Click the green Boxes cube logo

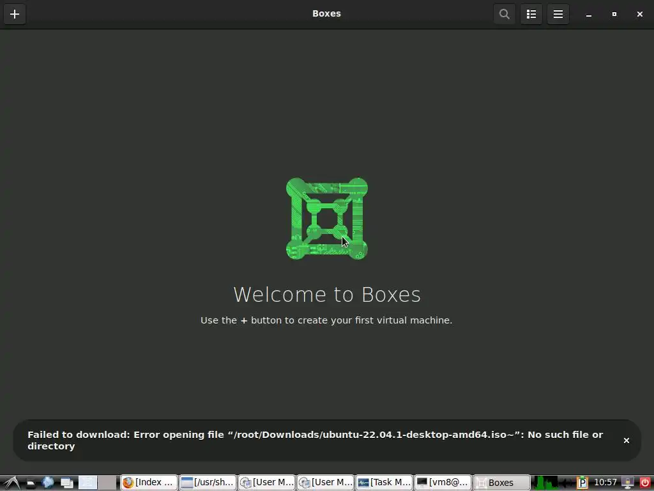click(x=326, y=219)
